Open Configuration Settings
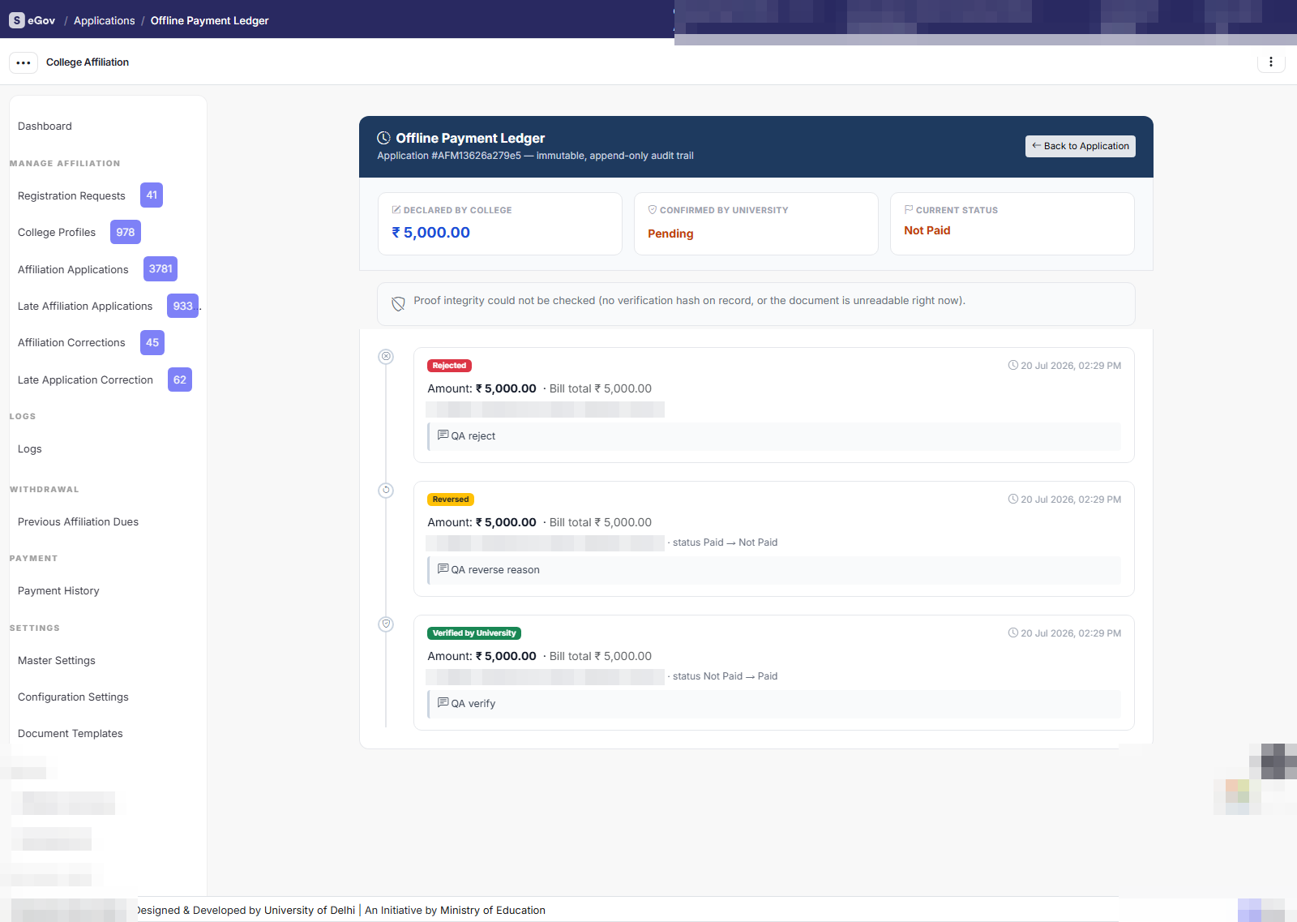The width and height of the screenshot is (1297, 922). (x=73, y=697)
